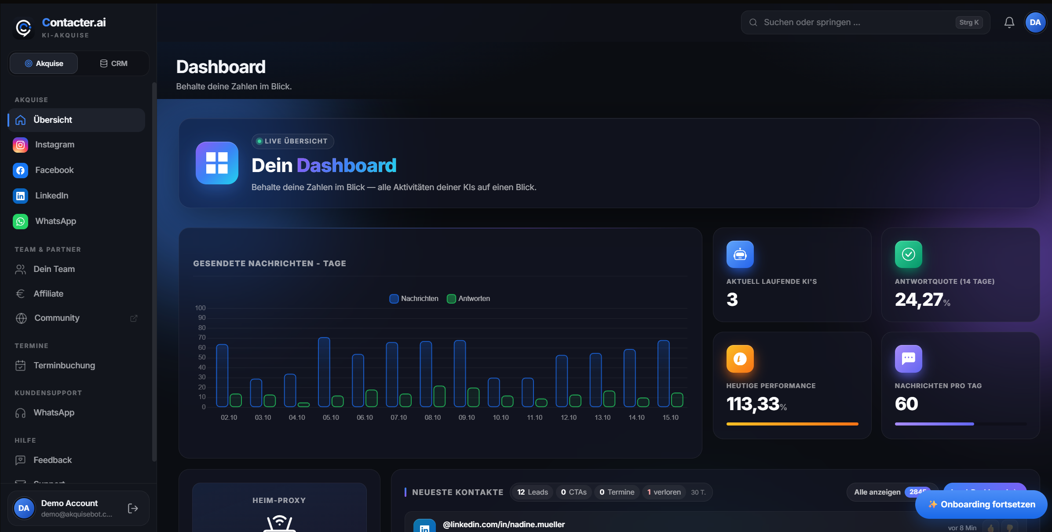Open notifications bell icon
This screenshot has height=532, width=1052.
1009,22
